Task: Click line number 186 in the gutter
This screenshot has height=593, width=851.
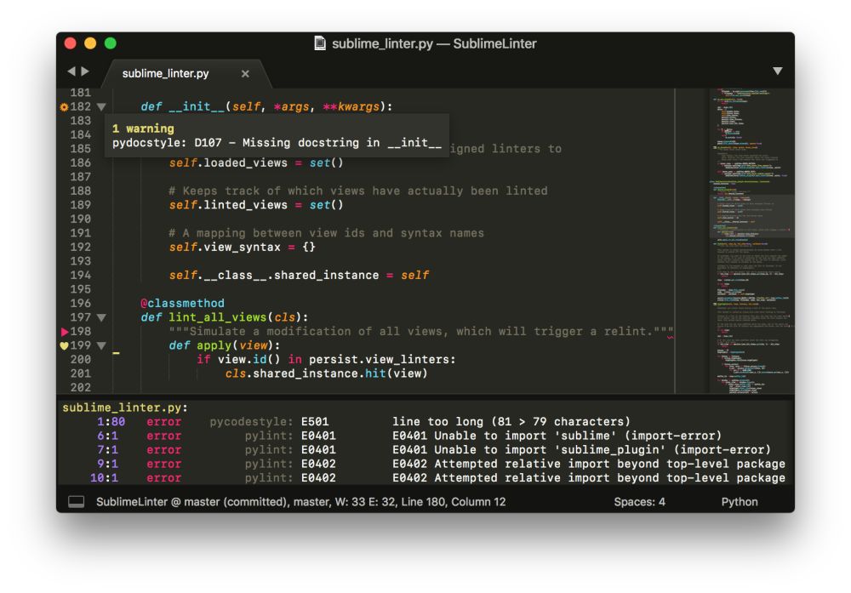Action: 80,163
